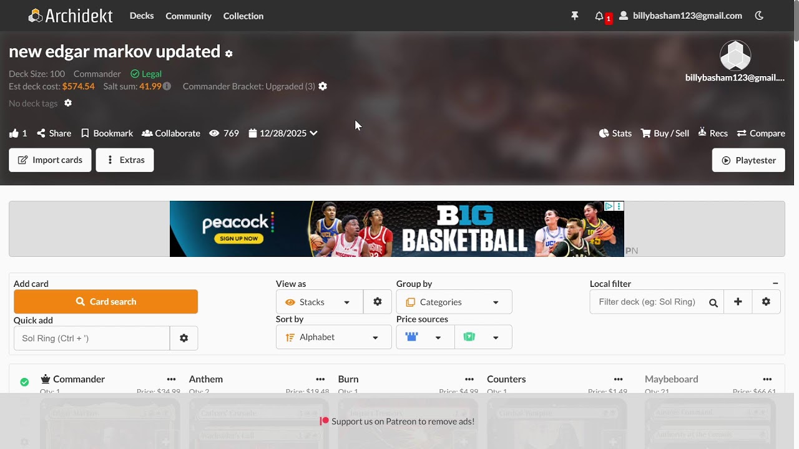The height and width of the screenshot is (449, 799).
Task: Click the peacock basketball ad banner
Action: pos(397,229)
